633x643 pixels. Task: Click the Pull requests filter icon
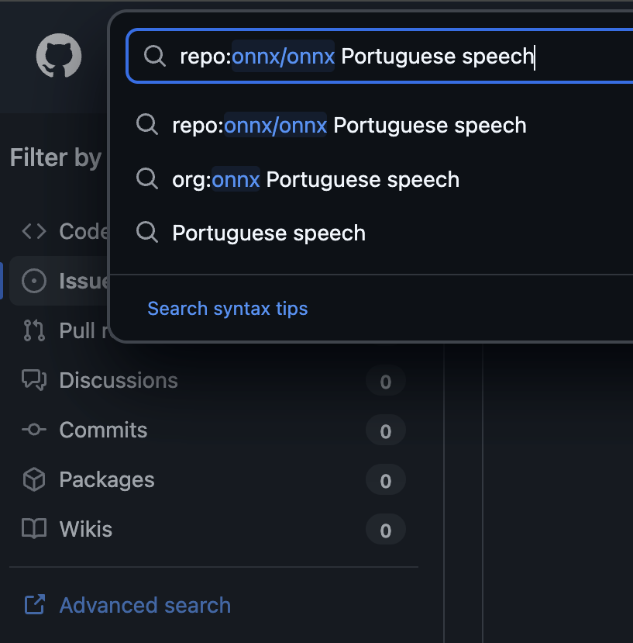[34, 330]
